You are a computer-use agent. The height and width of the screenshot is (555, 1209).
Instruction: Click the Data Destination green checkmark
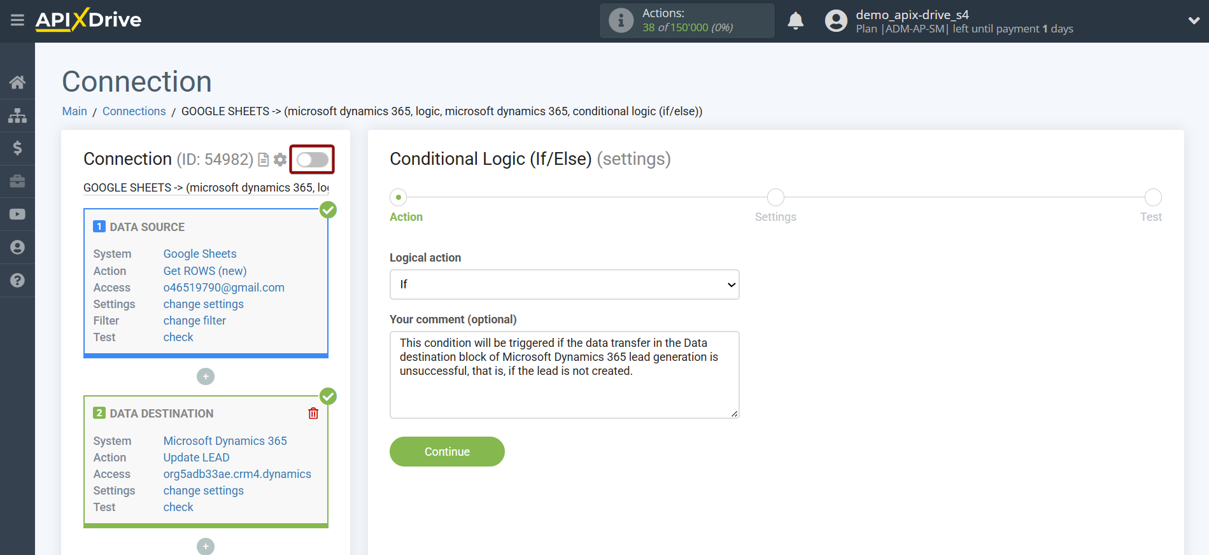328,397
